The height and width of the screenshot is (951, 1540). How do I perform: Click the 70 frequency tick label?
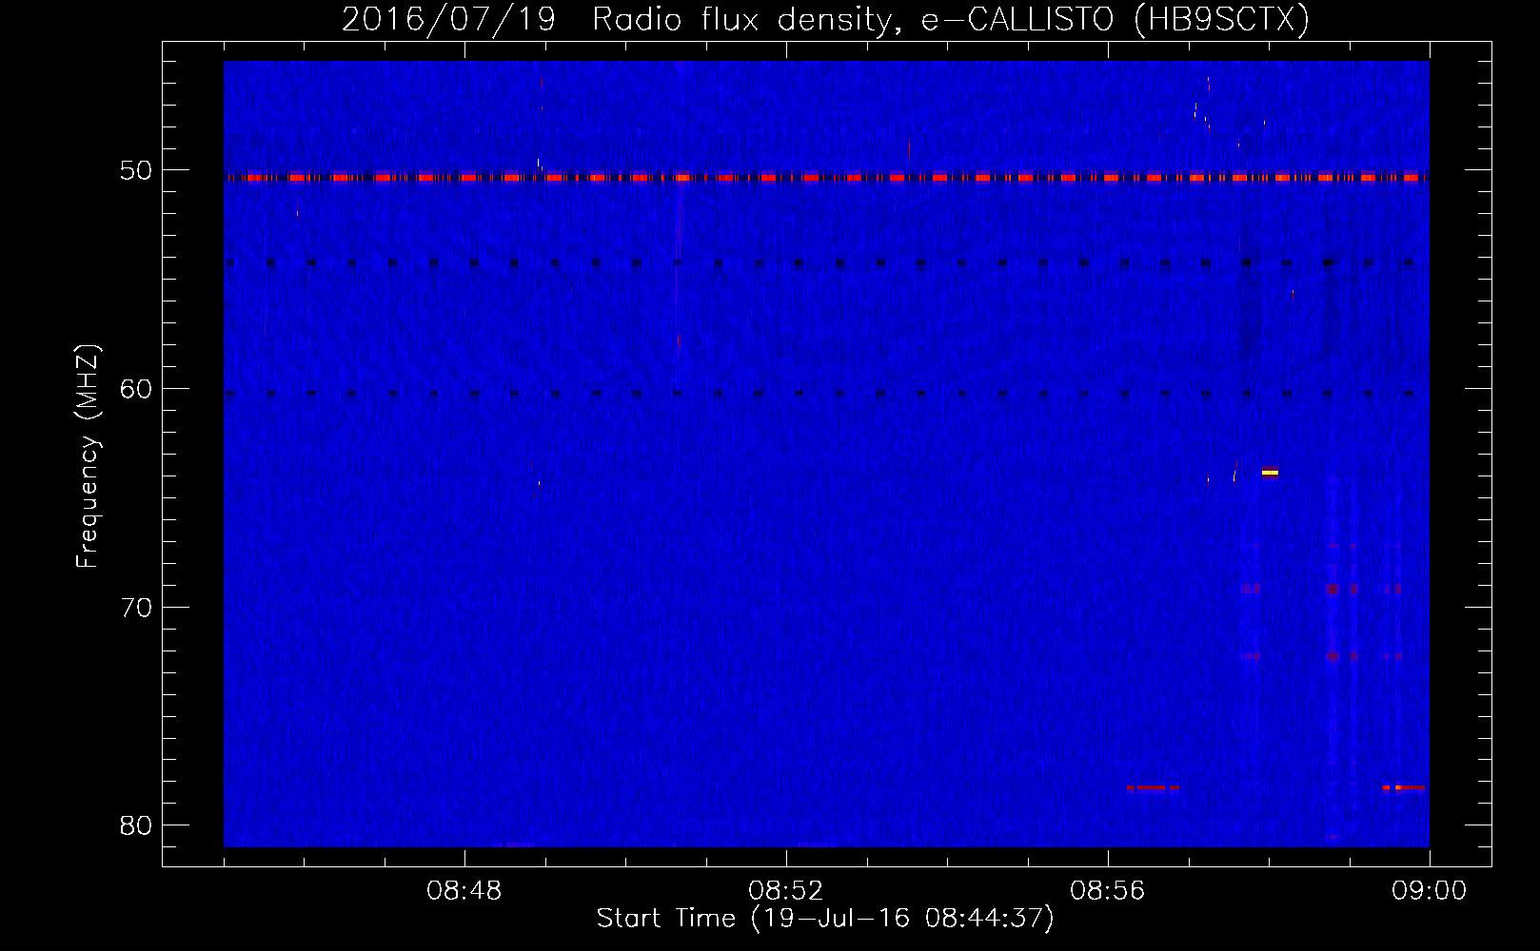pos(136,607)
